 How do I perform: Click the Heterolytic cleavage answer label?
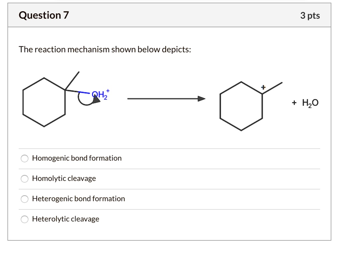click(x=65, y=219)
